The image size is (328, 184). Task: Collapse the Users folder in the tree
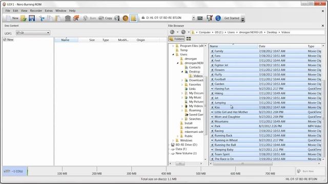173,55
